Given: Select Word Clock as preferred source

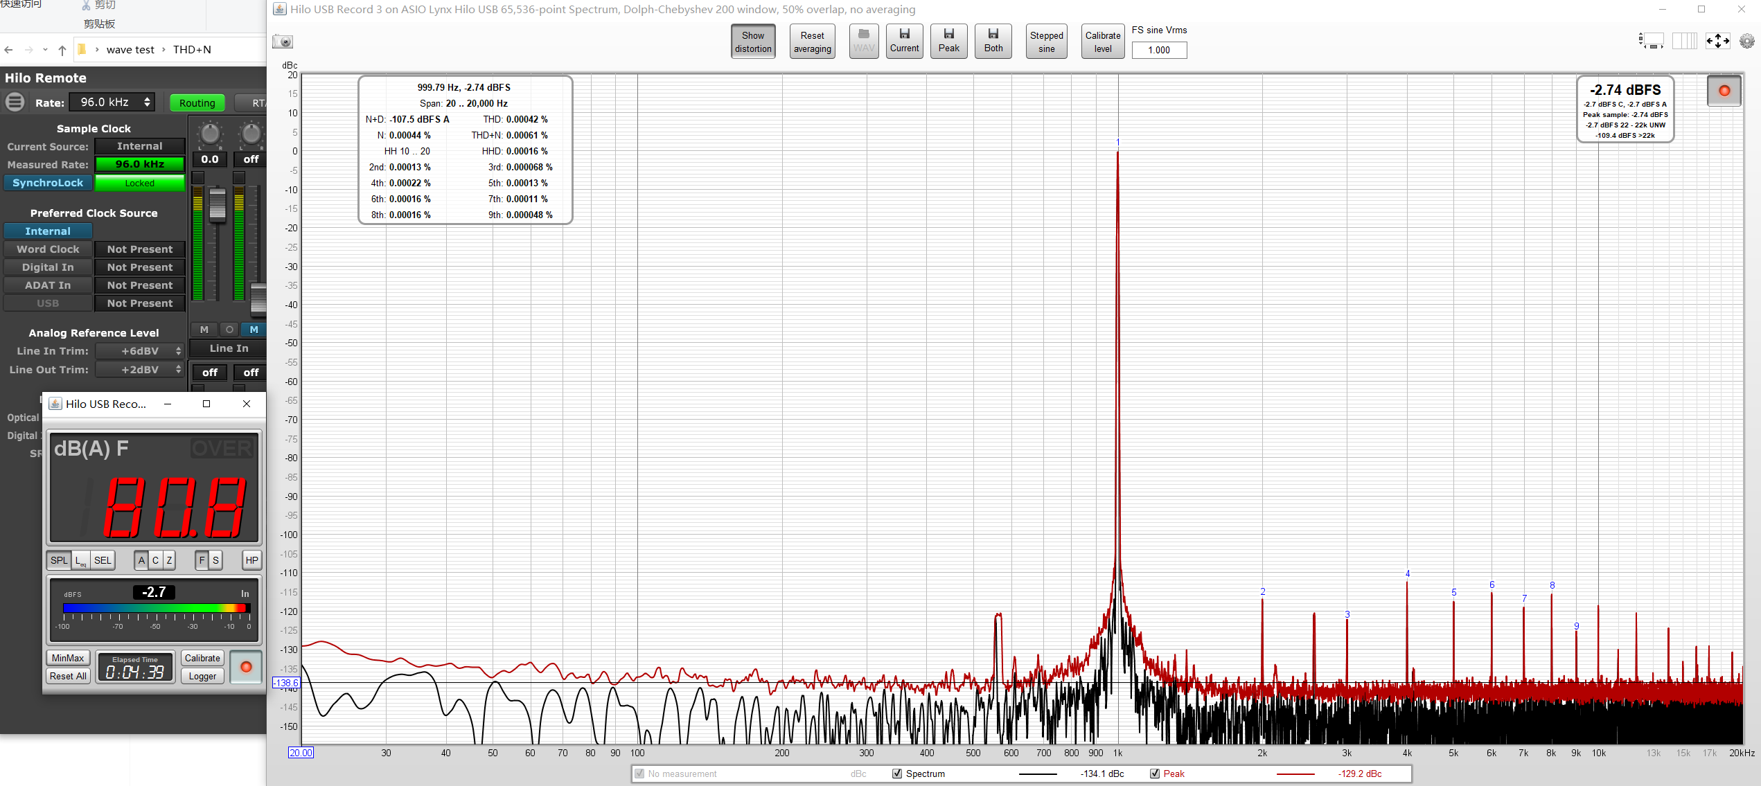Looking at the screenshot, I should pos(48,249).
